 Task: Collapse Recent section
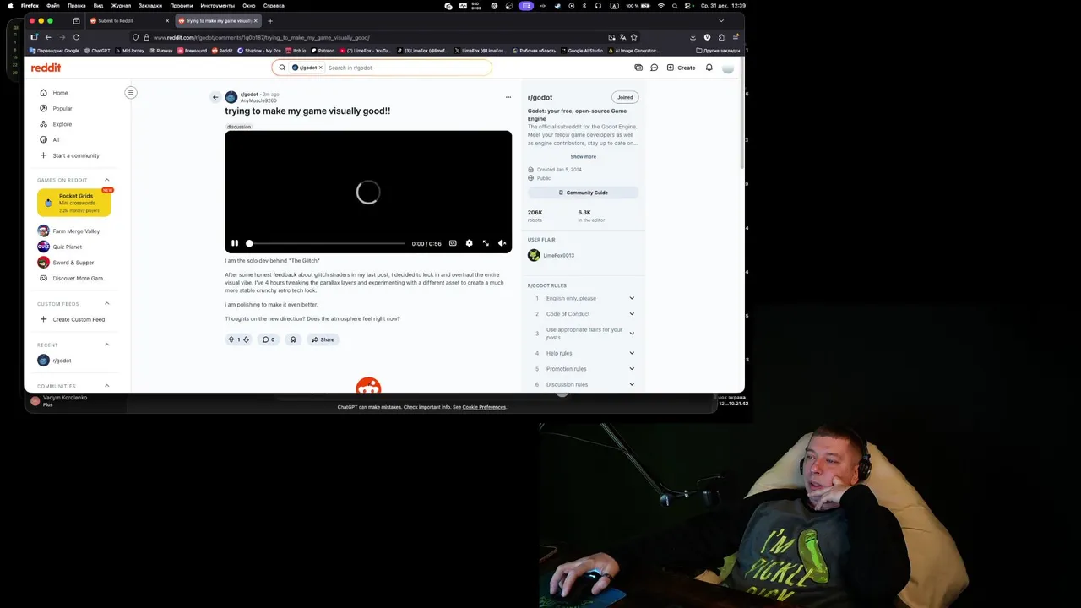[106, 345]
